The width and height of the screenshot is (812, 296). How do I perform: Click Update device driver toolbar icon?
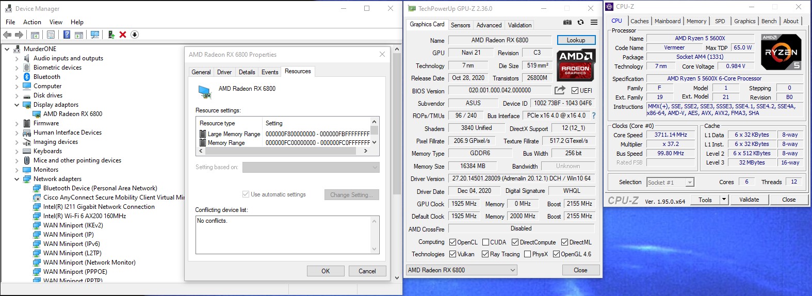coord(111,35)
